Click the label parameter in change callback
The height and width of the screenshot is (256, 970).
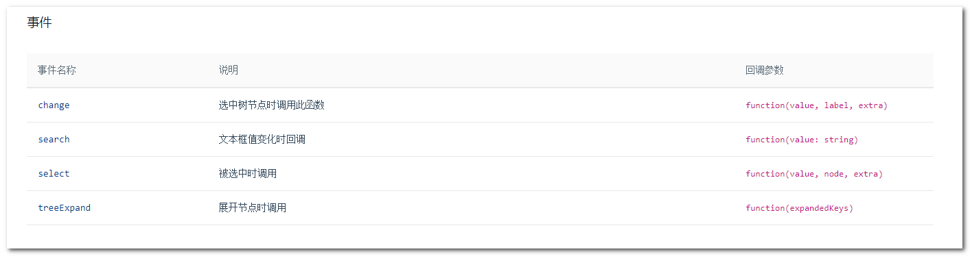click(836, 105)
